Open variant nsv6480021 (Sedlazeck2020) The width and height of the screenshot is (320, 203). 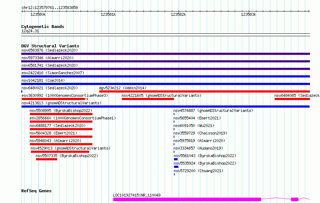[50, 88]
